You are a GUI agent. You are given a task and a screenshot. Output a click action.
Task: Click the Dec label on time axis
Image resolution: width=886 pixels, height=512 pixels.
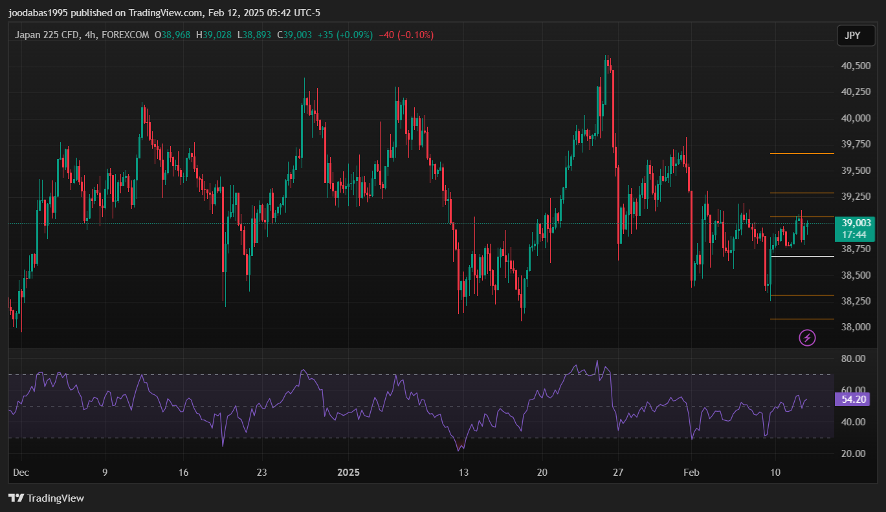(x=21, y=473)
